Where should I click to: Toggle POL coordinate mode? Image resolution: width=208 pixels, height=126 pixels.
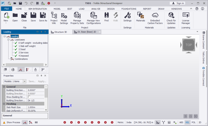tap(193, 122)
